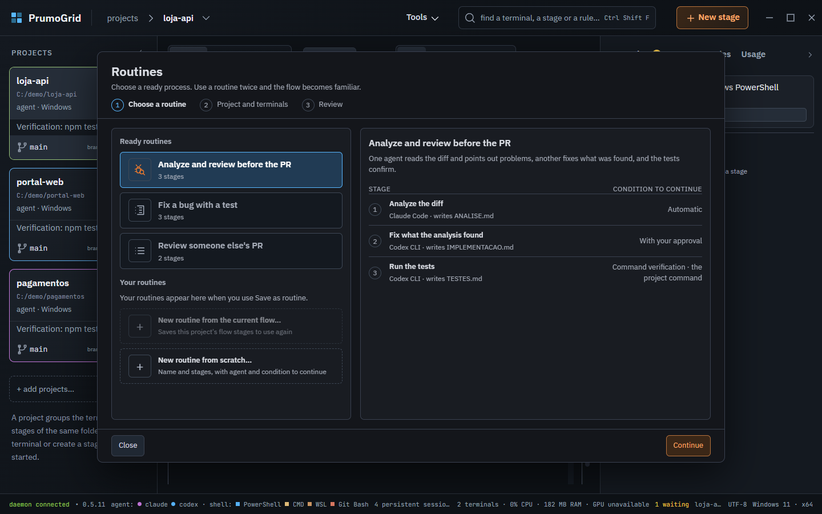This screenshot has height=514, width=822.
Task: Click the 1 waiting status entry
Action: (x=672, y=505)
